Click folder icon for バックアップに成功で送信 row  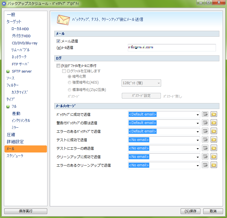[x=214, y=114]
